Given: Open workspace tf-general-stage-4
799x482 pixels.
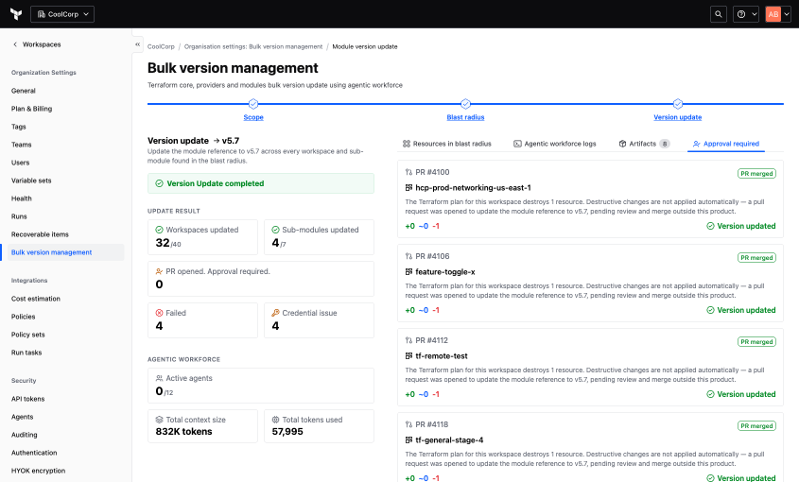Looking at the screenshot, I should point(449,439).
